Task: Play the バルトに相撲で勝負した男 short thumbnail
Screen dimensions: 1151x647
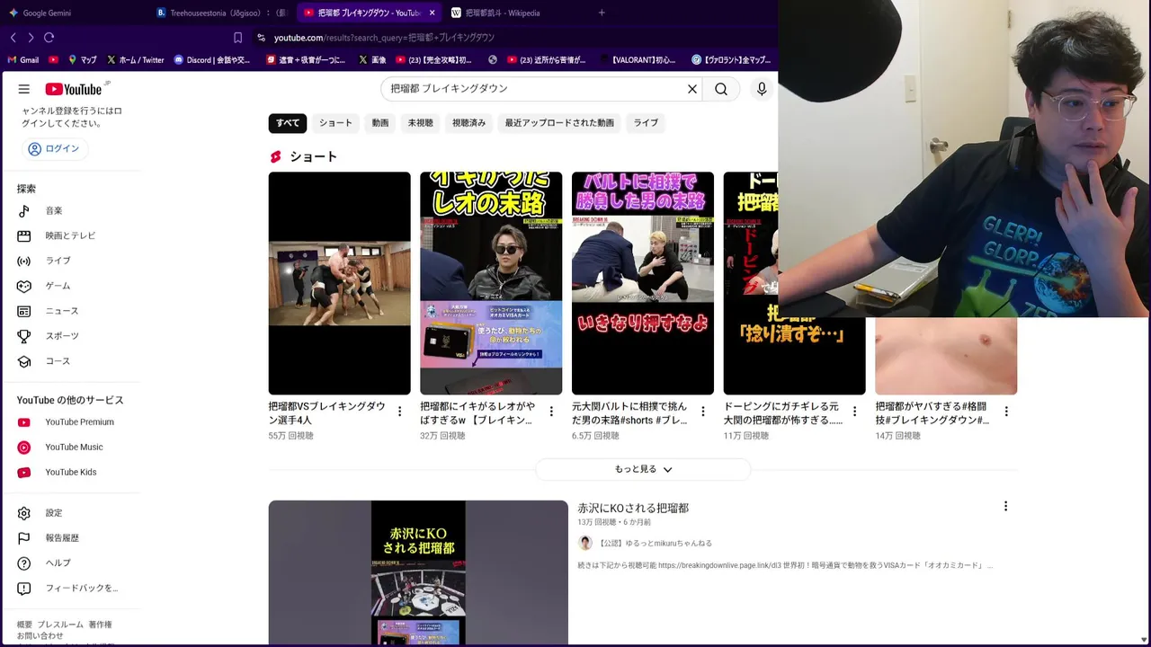Action: click(x=643, y=283)
